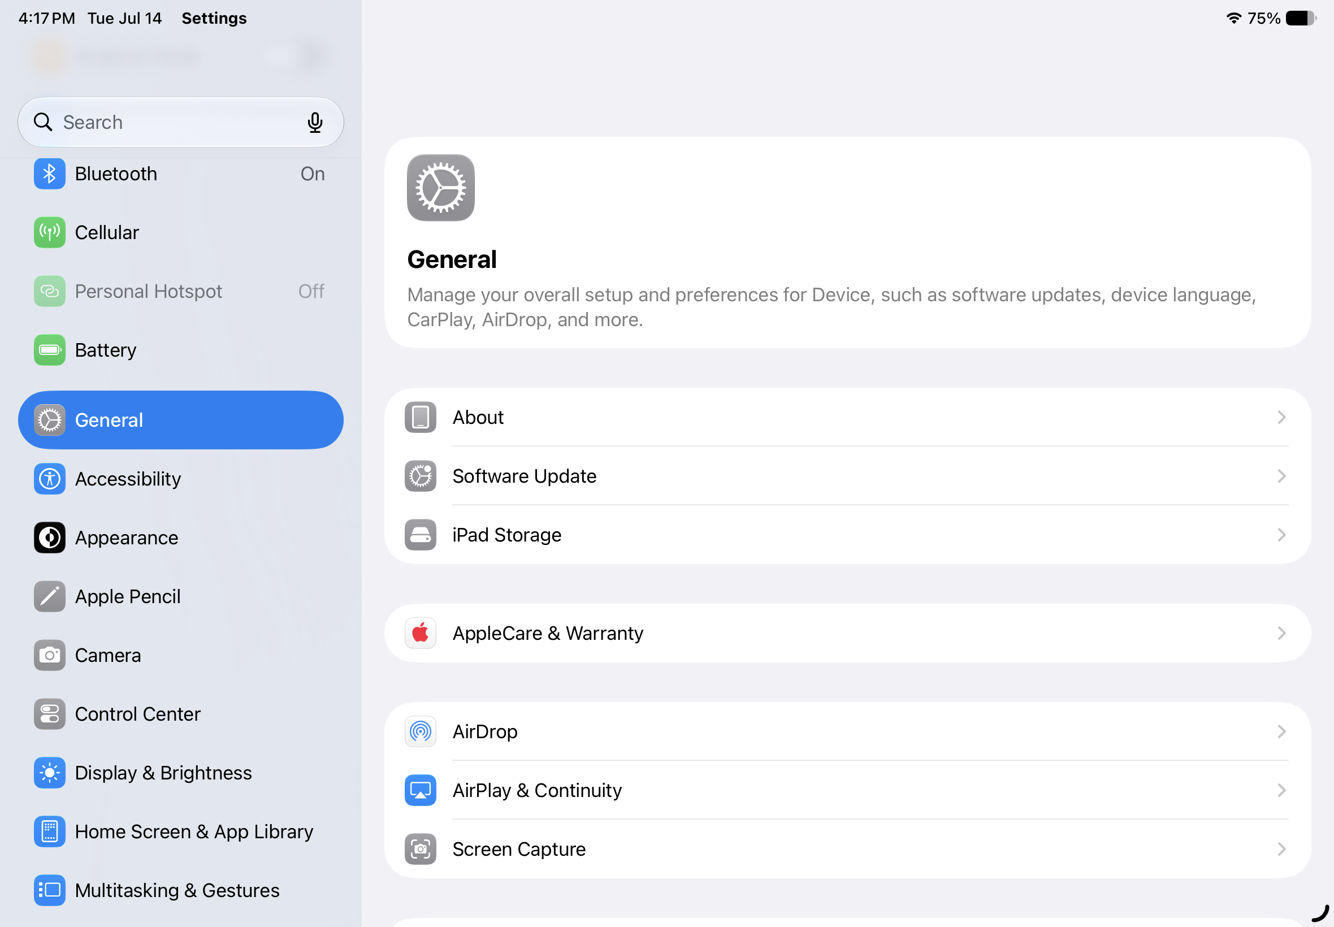
Task: Tap the battery indicator in status bar
Action: click(1301, 18)
